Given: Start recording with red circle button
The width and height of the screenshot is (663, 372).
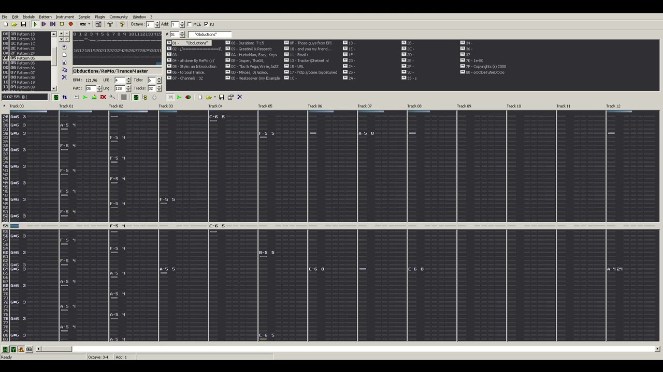Looking at the screenshot, I should [71, 24].
